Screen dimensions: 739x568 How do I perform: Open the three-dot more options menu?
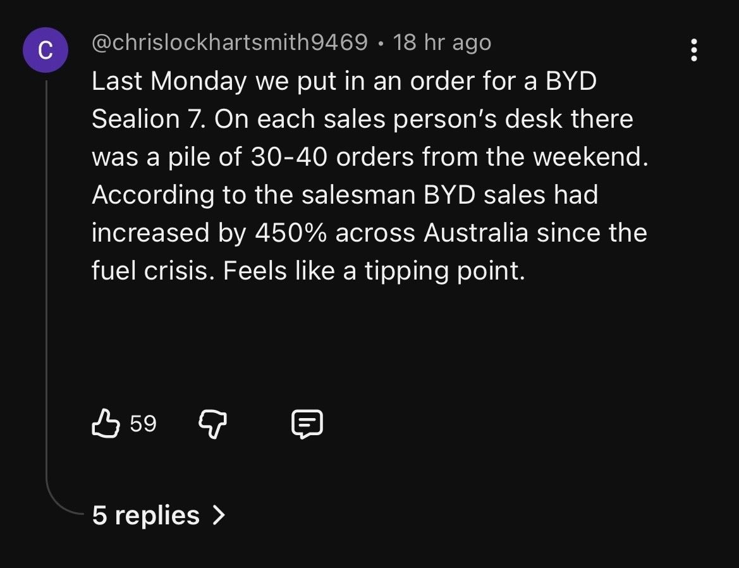point(694,50)
